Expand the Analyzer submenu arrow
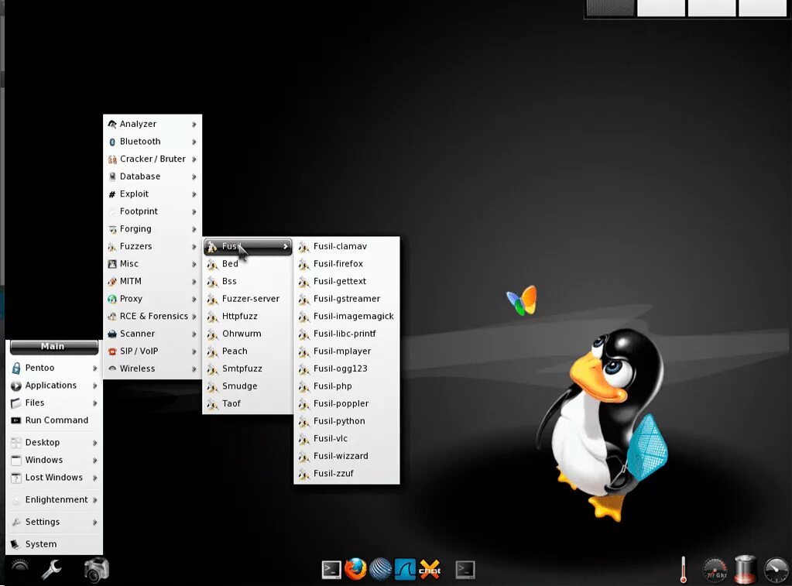Screen dimensions: 792x586 tap(194, 125)
